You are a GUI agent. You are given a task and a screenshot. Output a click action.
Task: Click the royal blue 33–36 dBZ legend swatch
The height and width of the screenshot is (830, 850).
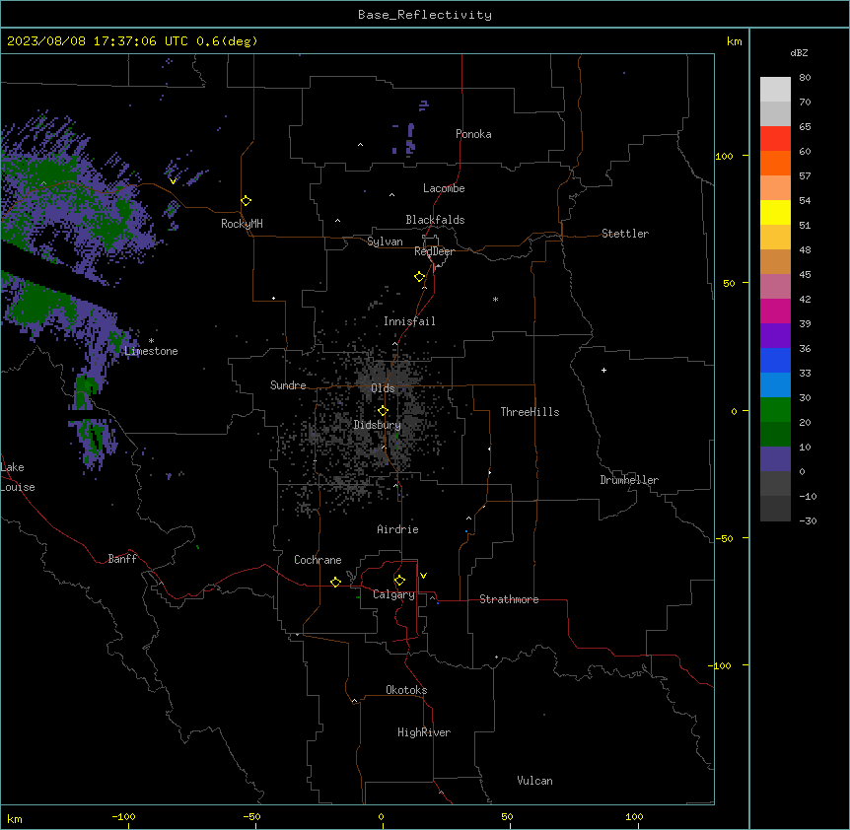(775, 360)
